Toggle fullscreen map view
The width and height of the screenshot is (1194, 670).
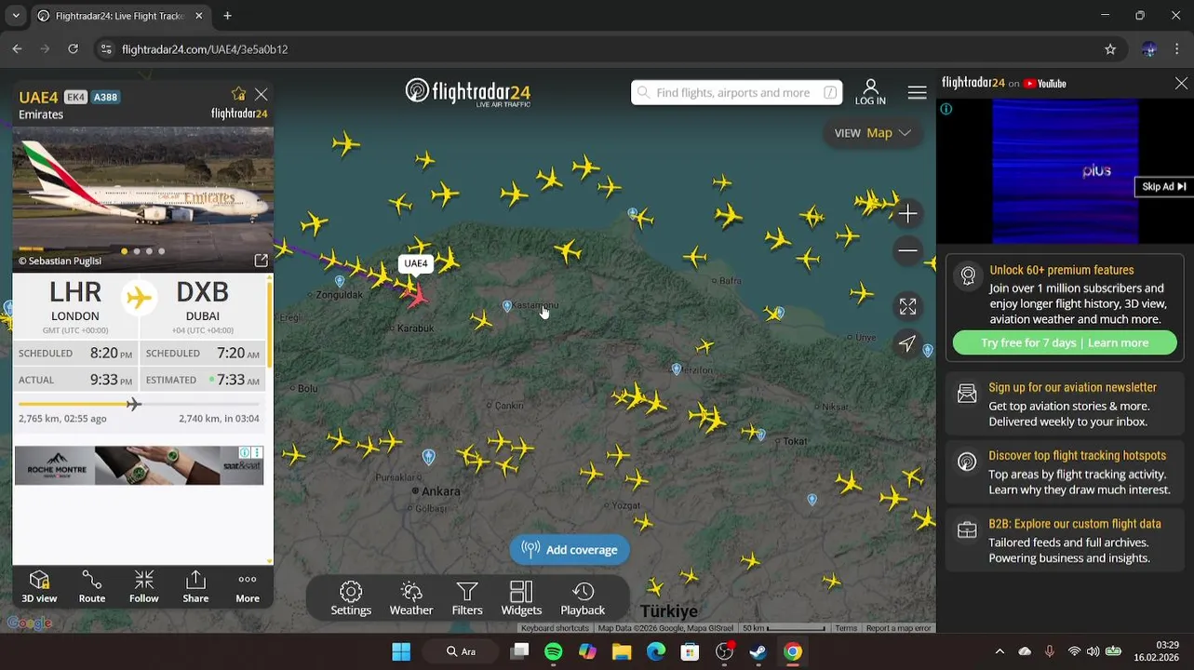pos(907,306)
